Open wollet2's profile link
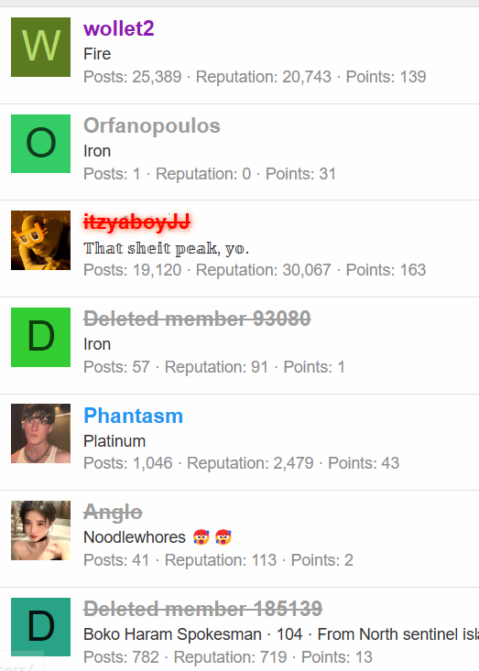Viewport: 479px width, 671px height. 118,28
